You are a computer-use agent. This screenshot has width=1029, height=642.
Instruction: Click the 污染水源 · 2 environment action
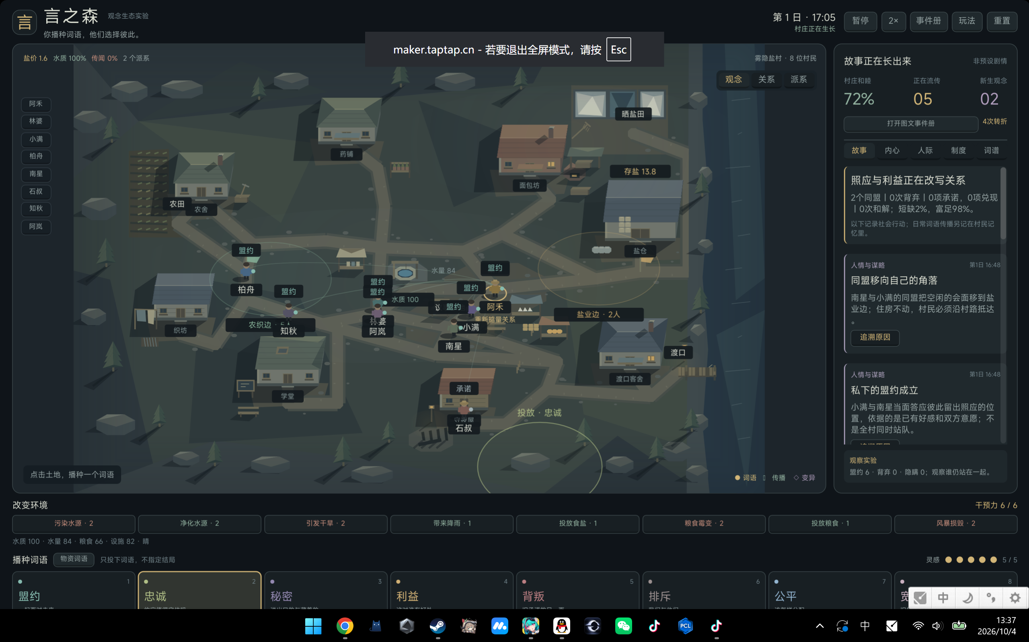pyautogui.click(x=74, y=523)
